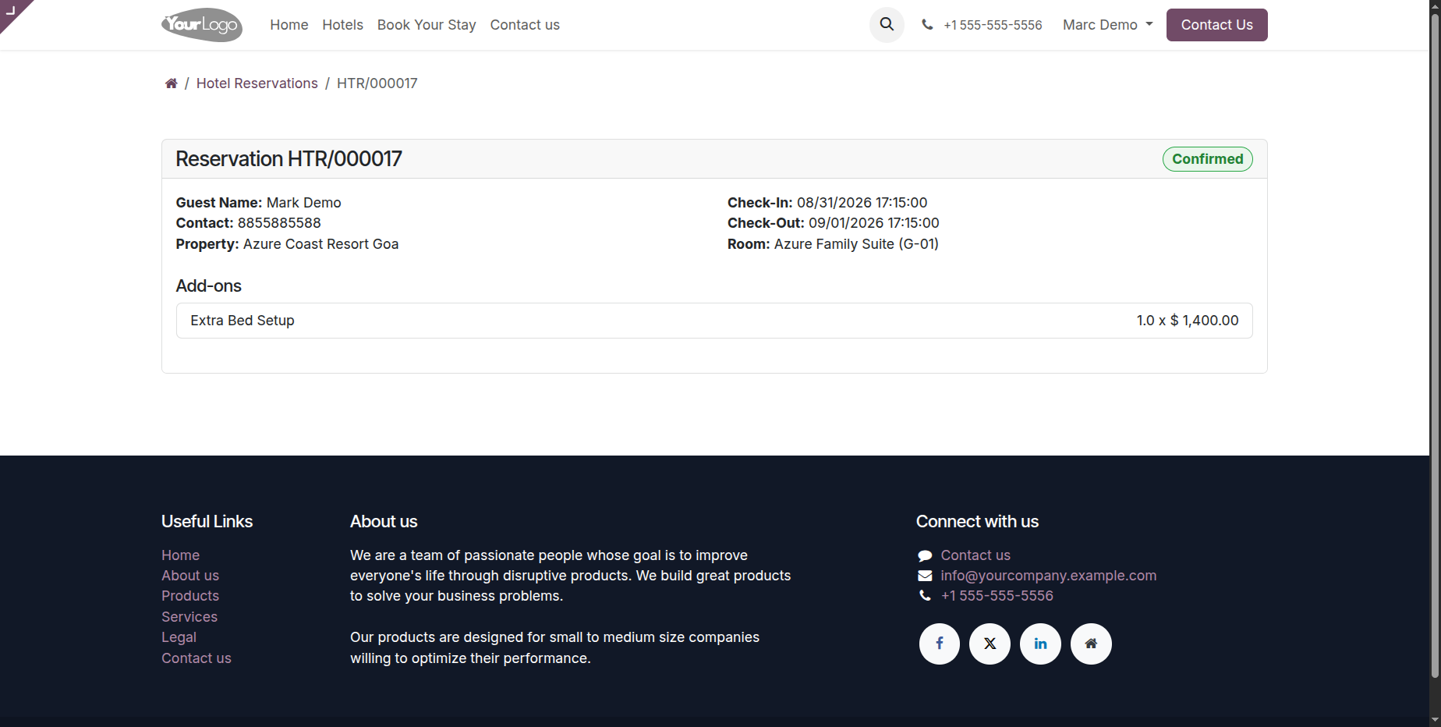
Task: Click the phone icon in header
Action: coord(927,25)
